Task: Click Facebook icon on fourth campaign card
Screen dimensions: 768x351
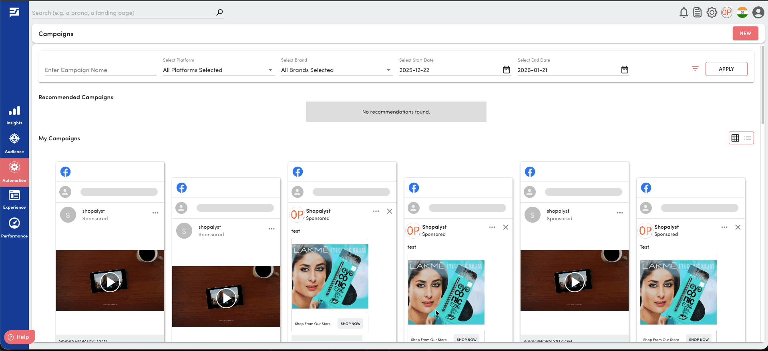Action: coord(414,188)
